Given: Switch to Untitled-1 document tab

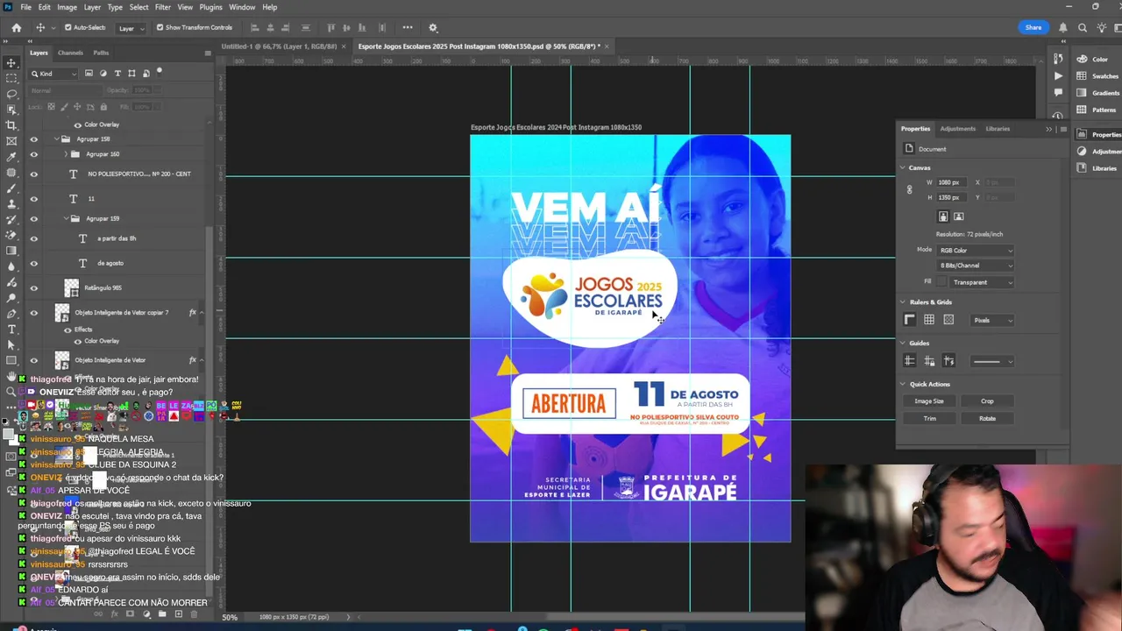Looking at the screenshot, I should pos(280,46).
